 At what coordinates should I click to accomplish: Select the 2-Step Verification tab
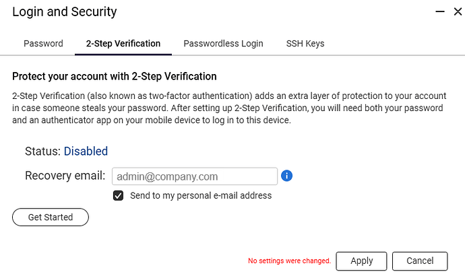[123, 44]
